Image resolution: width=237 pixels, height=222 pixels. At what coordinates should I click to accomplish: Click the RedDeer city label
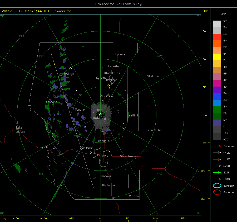[112, 80]
